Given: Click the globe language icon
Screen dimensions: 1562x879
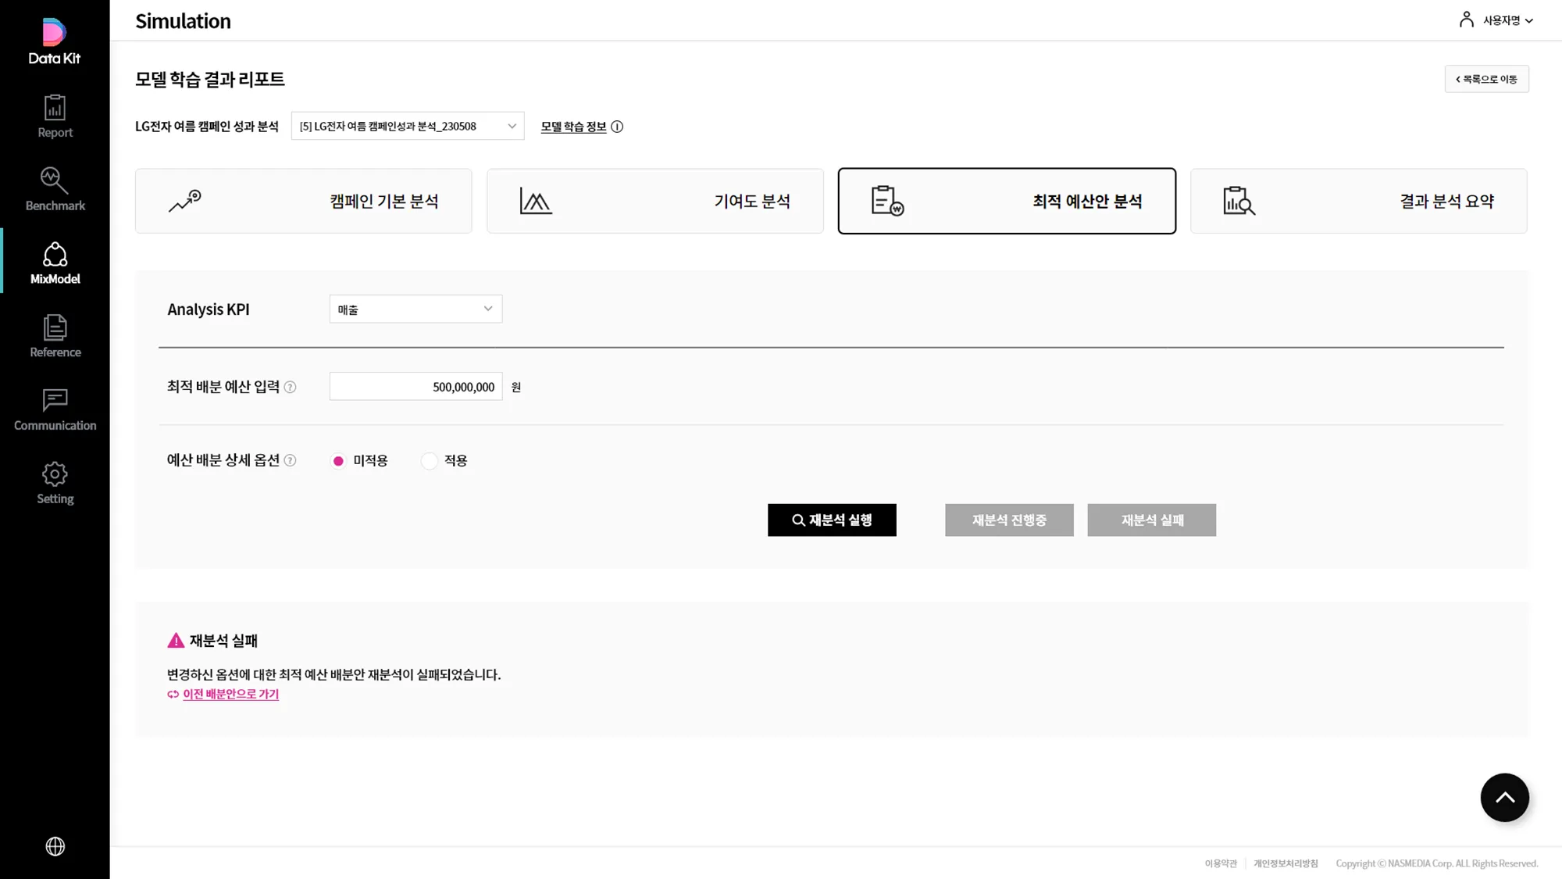Looking at the screenshot, I should click(55, 846).
